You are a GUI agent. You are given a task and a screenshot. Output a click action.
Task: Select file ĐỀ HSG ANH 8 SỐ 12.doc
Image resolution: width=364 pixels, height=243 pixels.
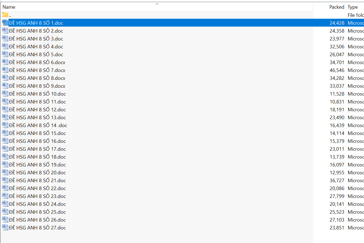click(37, 110)
